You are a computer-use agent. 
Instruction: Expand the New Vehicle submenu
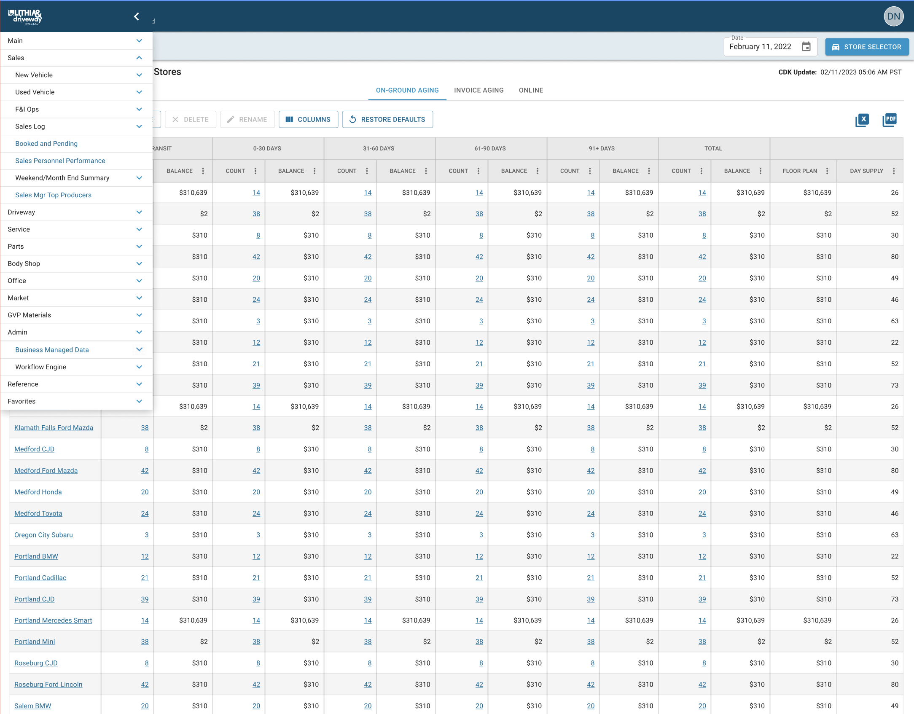coord(139,75)
